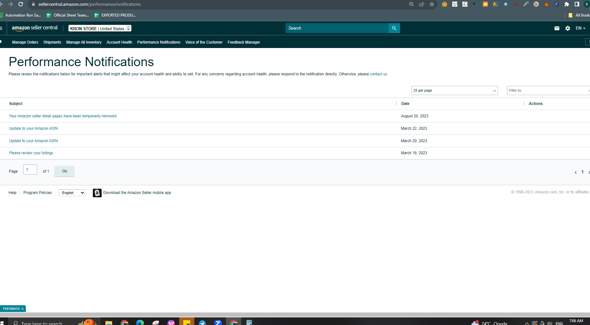Click the share page icon

(x=422, y=4)
